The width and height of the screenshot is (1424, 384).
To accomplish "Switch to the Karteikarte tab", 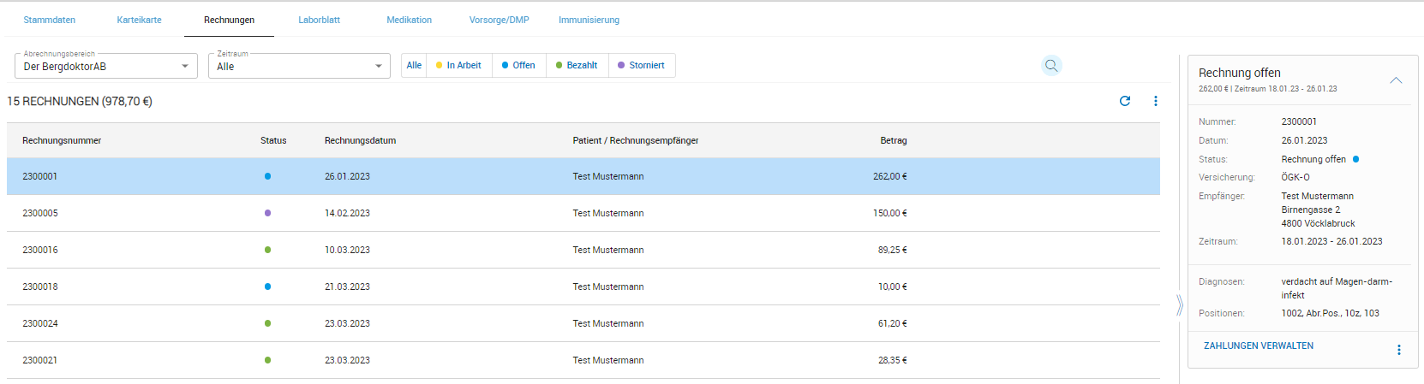I will [x=139, y=20].
